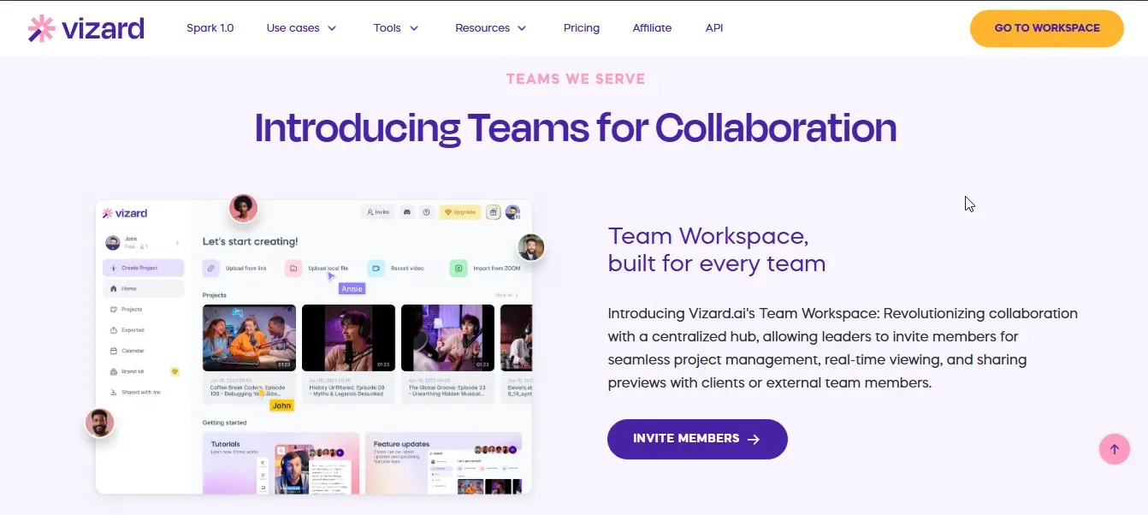The image size is (1148, 515).
Task: Click the GO TO WORKSPACE button
Action: (x=1047, y=28)
